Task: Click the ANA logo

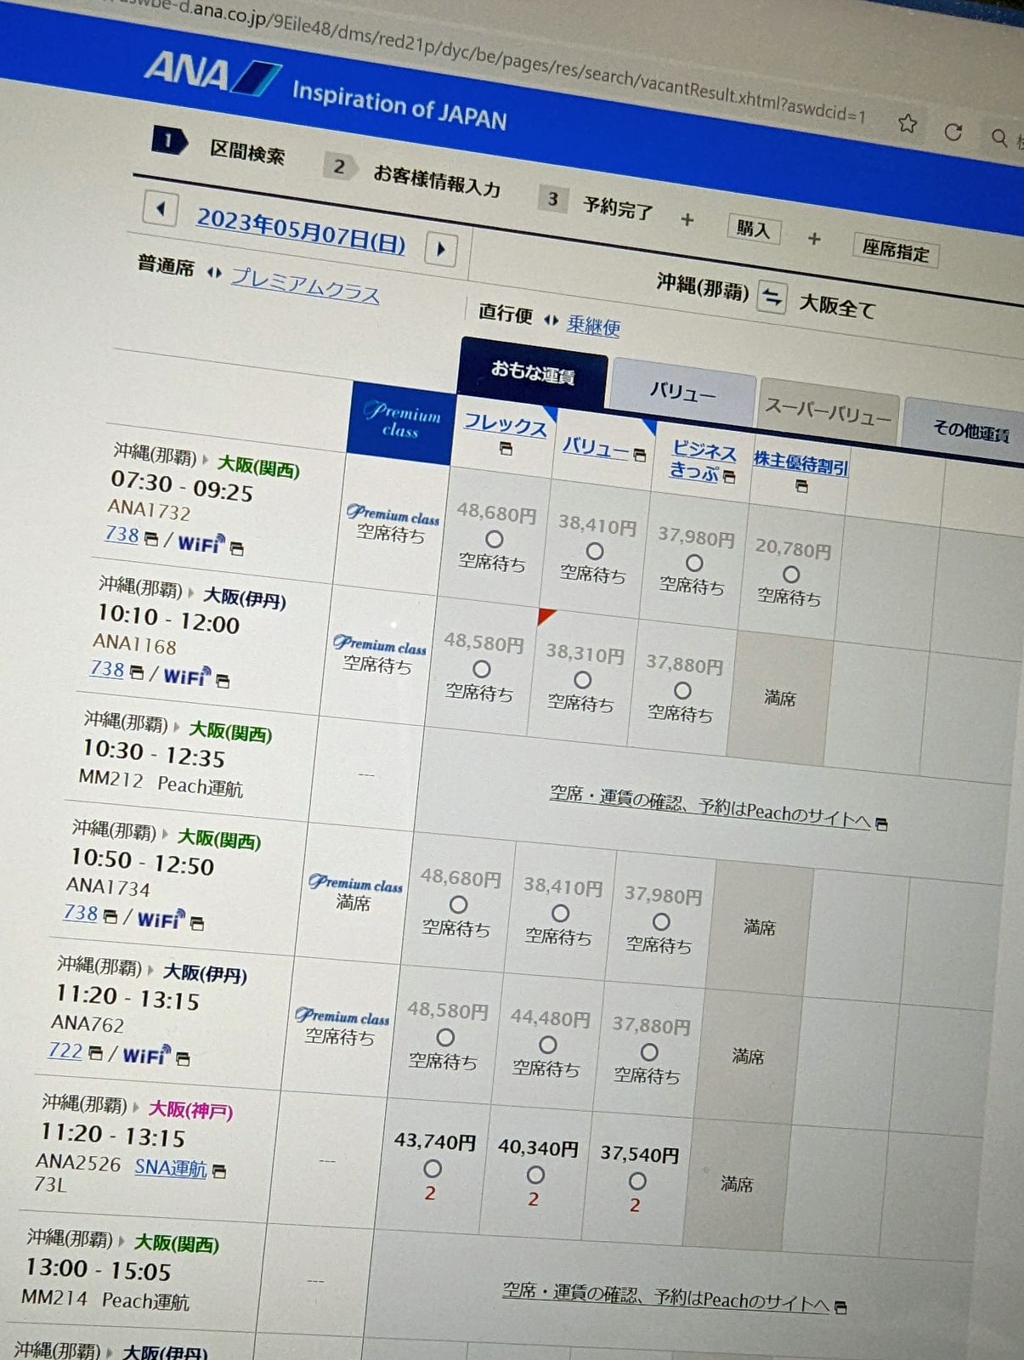Action: pyautogui.click(x=212, y=74)
